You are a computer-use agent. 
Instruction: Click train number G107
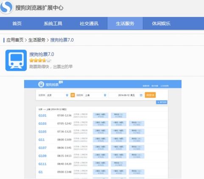pos(42,148)
